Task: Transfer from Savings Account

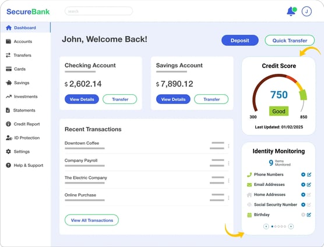Action: pyautogui.click(x=212, y=99)
